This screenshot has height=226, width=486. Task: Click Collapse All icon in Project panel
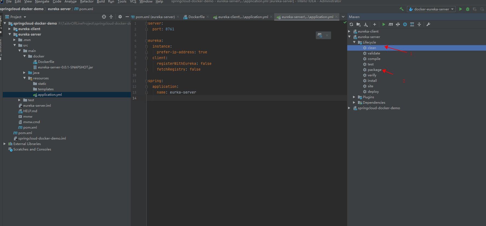pos(111,17)
